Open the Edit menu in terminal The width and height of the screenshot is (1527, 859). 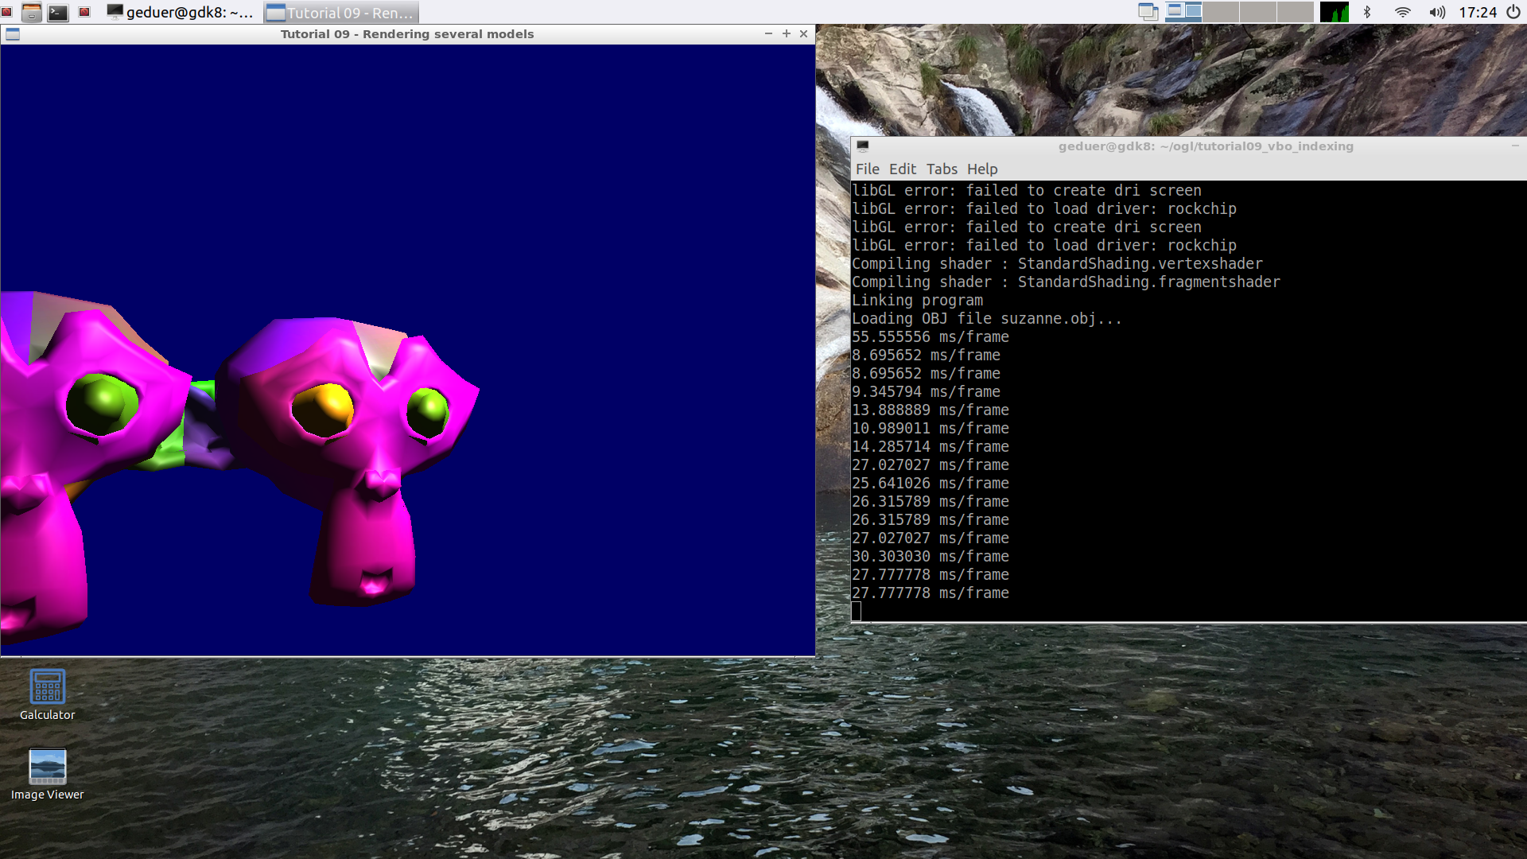click(x=903, y=169)
